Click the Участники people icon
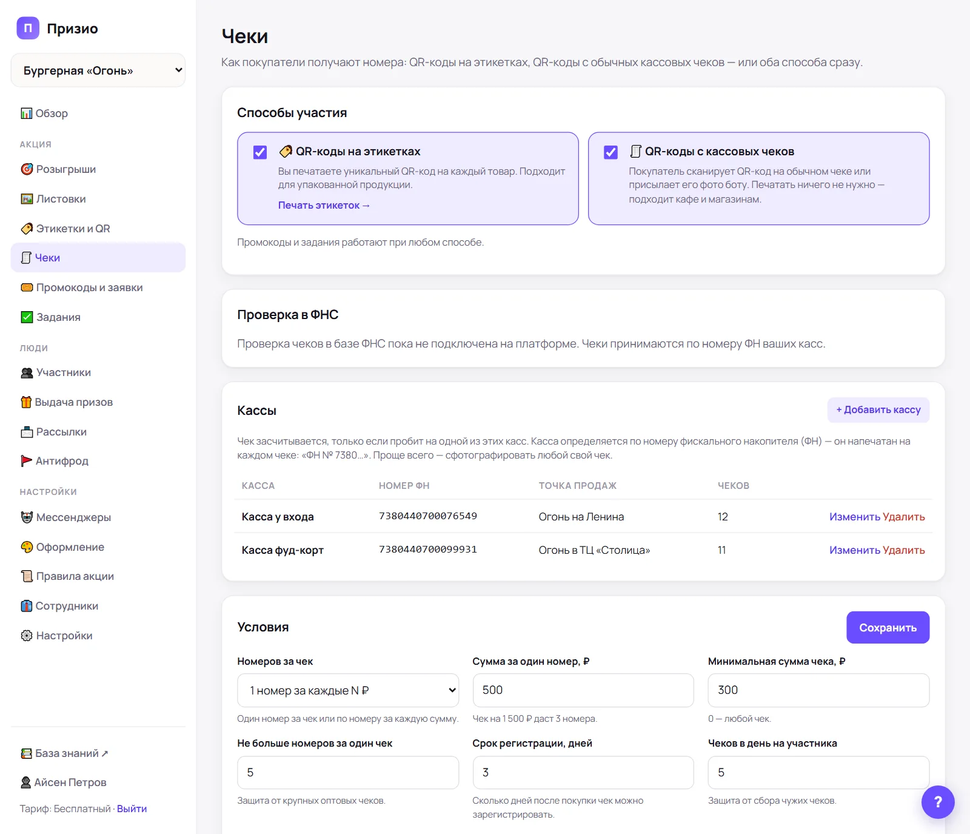 [x=27, y=372]
